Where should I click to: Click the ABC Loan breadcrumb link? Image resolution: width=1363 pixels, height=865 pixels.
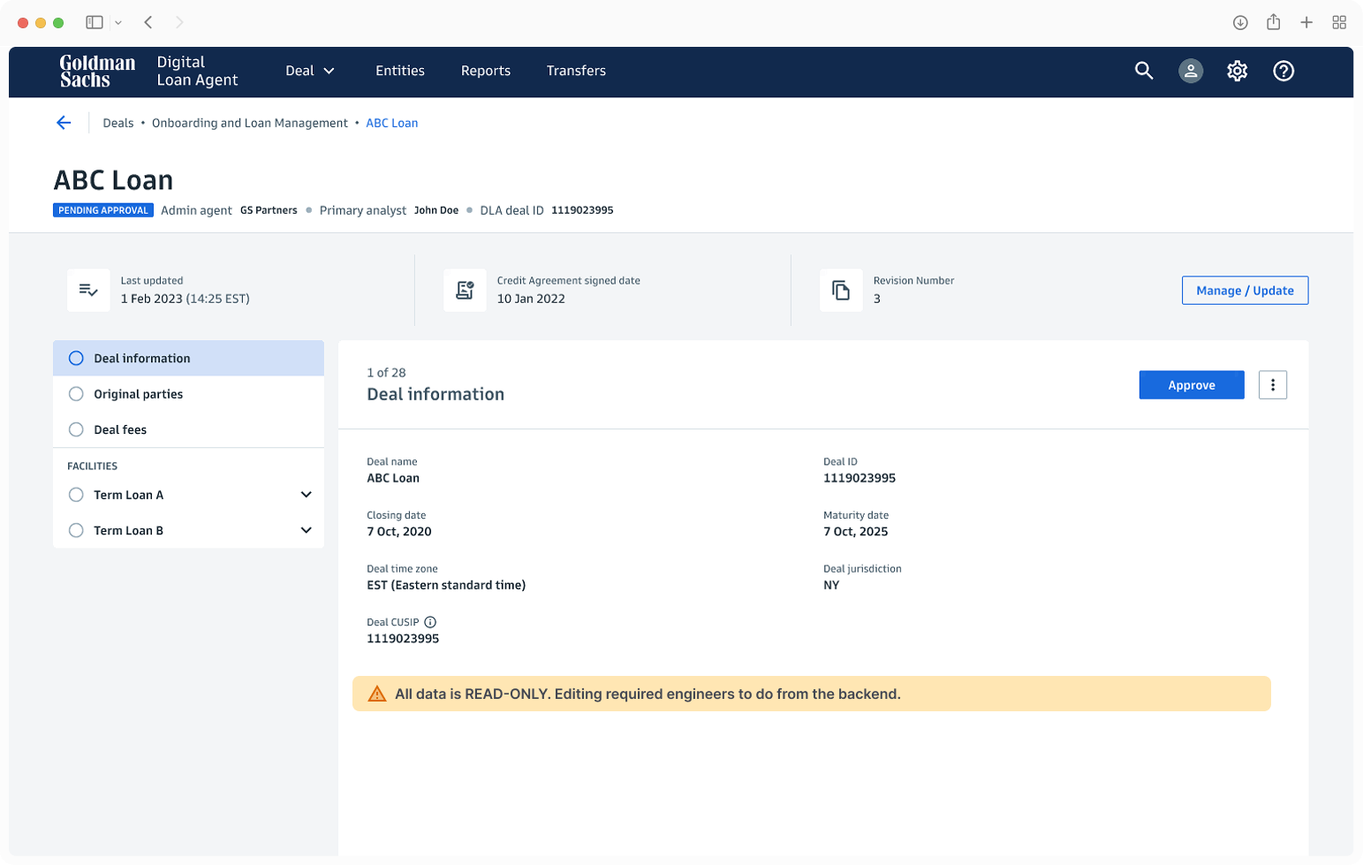coord(392,123)
